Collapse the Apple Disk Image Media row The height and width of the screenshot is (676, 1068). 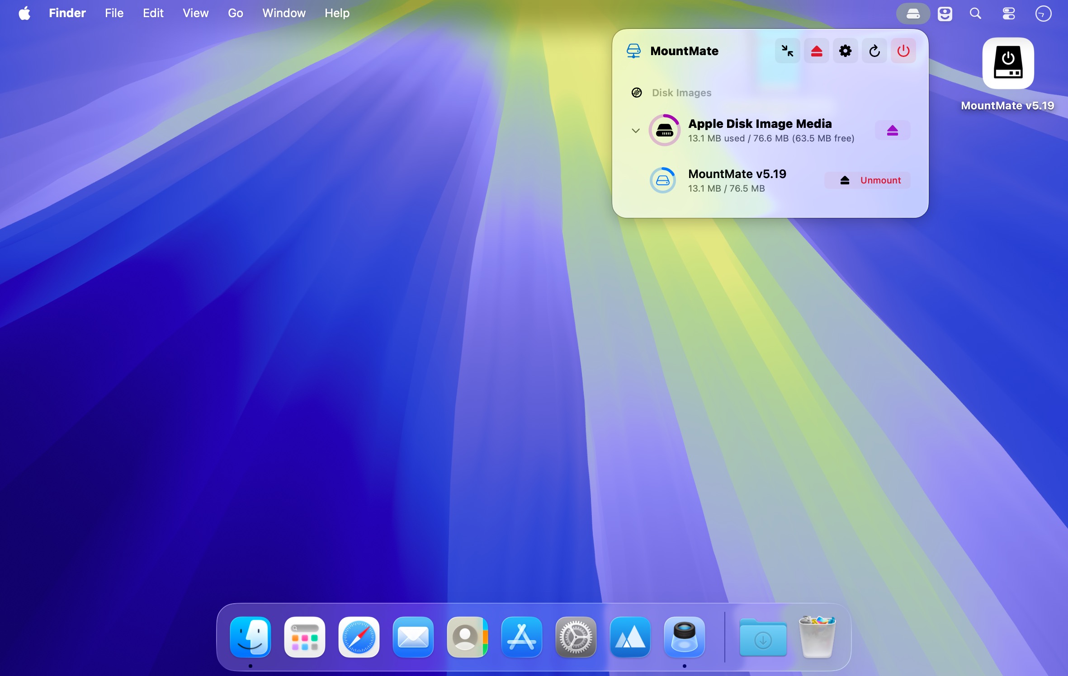pyautogui.click(x=635, y=131)
